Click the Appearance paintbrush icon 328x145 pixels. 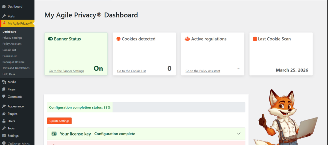pyautogui.click(x=4, y=106)
